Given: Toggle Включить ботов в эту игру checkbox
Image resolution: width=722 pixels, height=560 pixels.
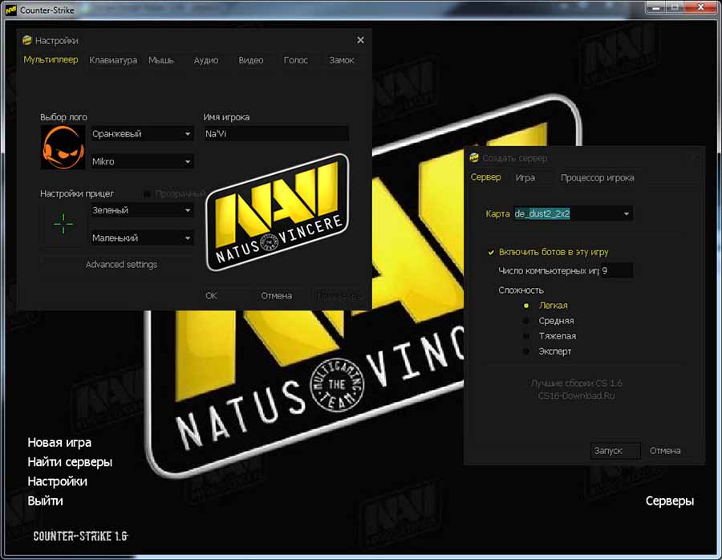Looking at the screenshot, I should coord(491,252).
